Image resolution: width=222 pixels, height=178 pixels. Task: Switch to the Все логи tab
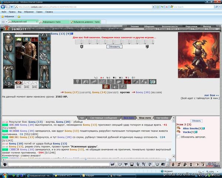[x=129, y=118]
